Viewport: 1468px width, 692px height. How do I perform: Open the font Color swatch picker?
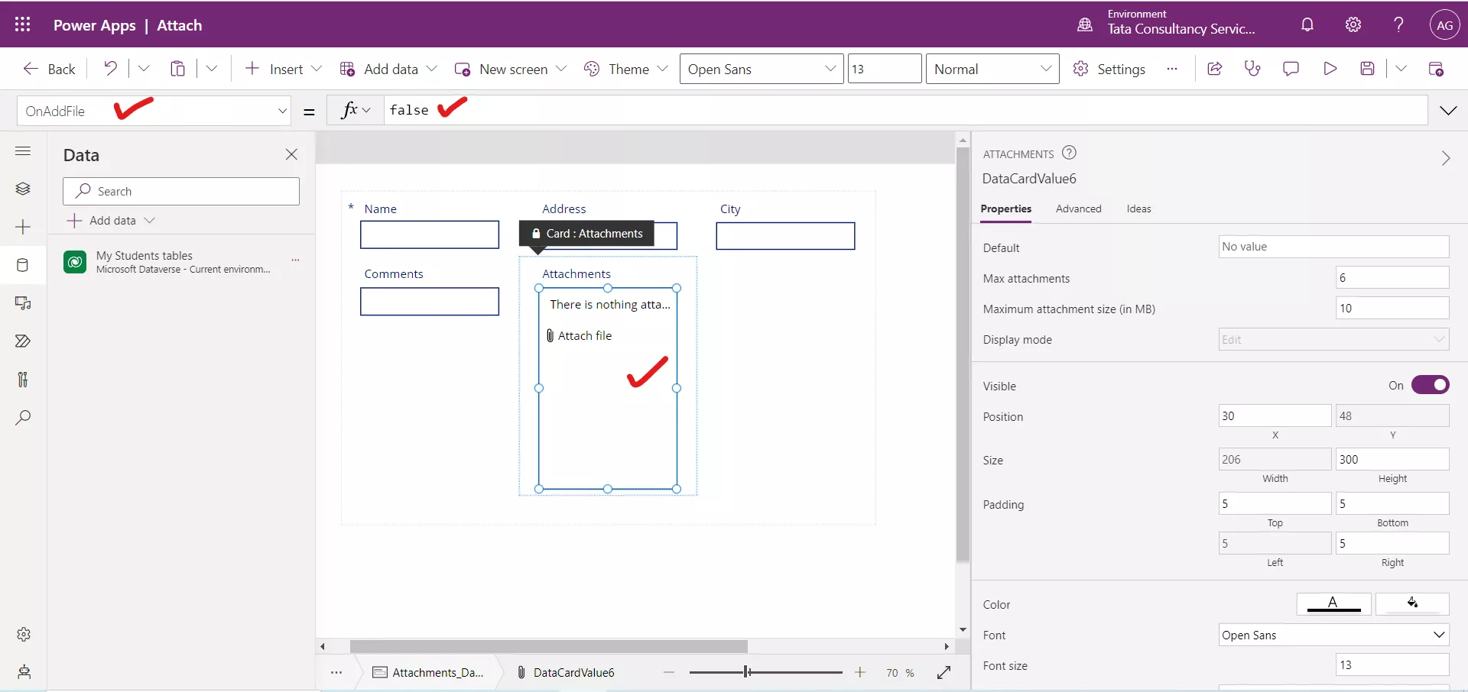click(1333, 603)
